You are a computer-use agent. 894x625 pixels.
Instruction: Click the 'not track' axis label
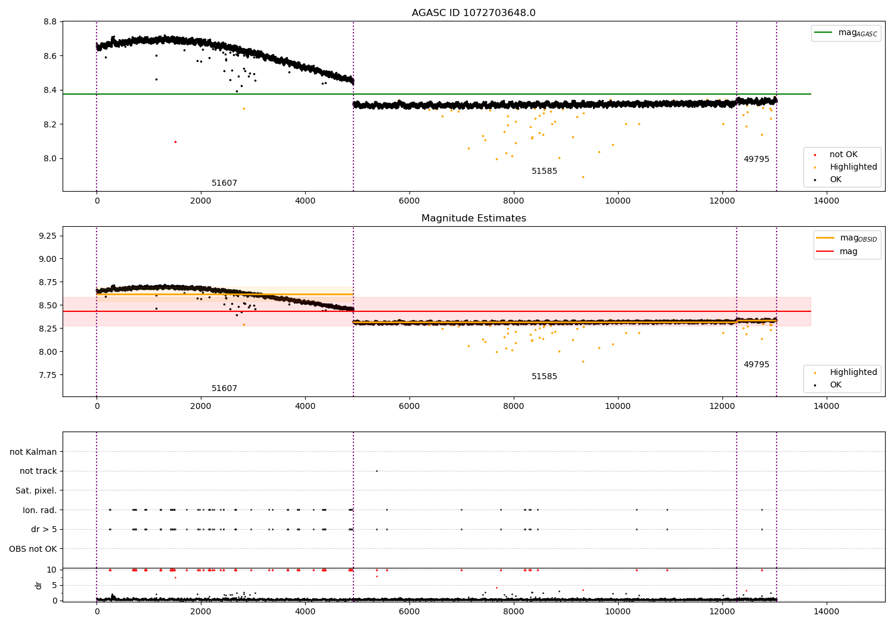38,471
